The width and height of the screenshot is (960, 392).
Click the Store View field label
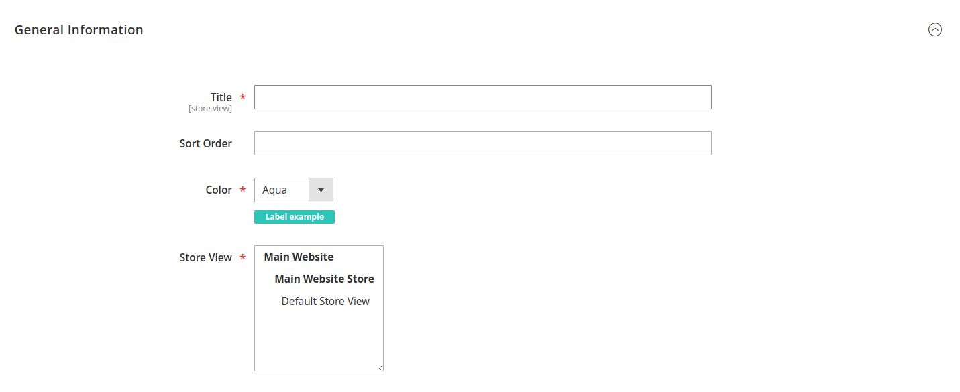tap(205, 258)
